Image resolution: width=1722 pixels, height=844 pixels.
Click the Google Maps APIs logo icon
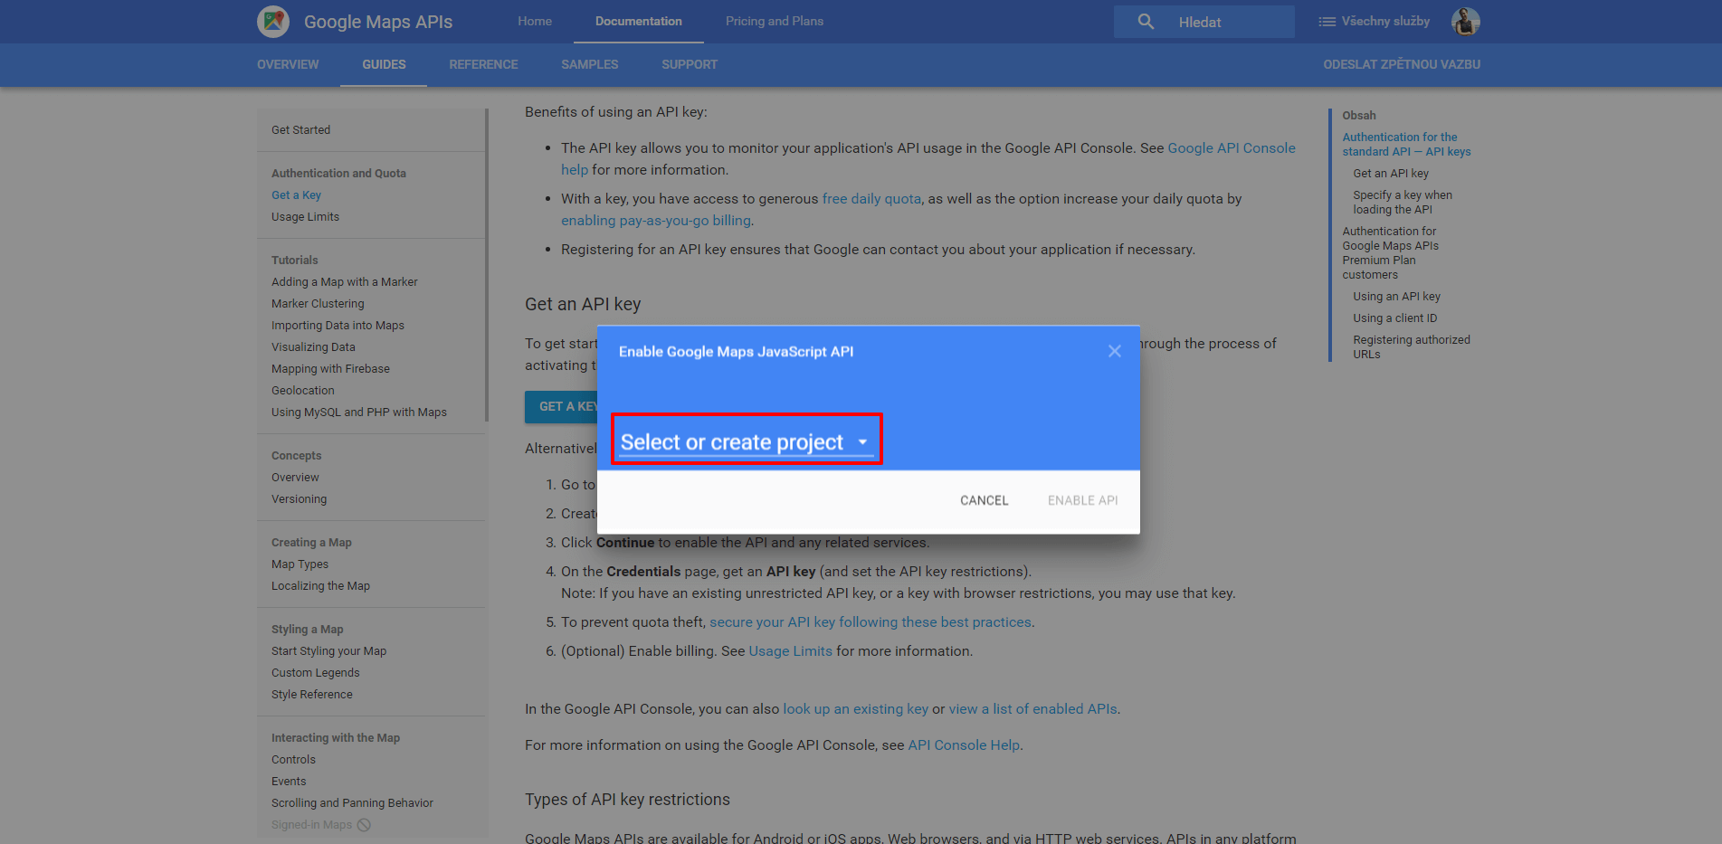pyautogui.click(x=273, y=21)
